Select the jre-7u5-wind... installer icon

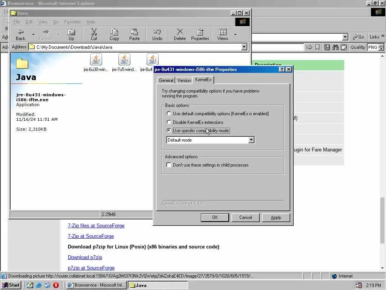(124, 63)
